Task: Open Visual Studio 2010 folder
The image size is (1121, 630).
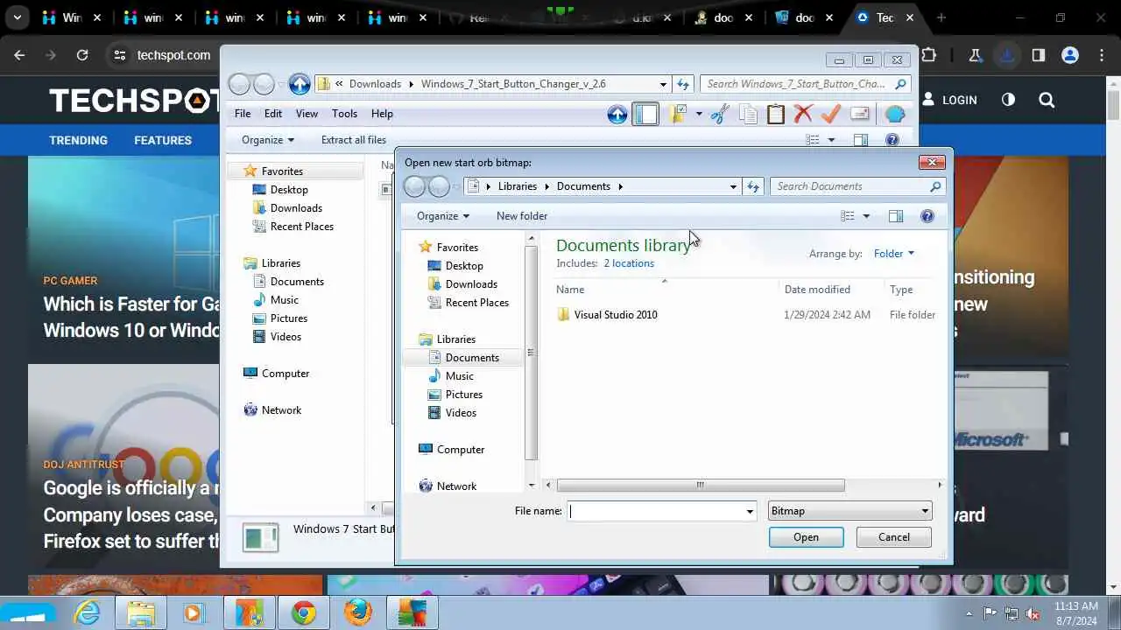Action: pos(616,315)
